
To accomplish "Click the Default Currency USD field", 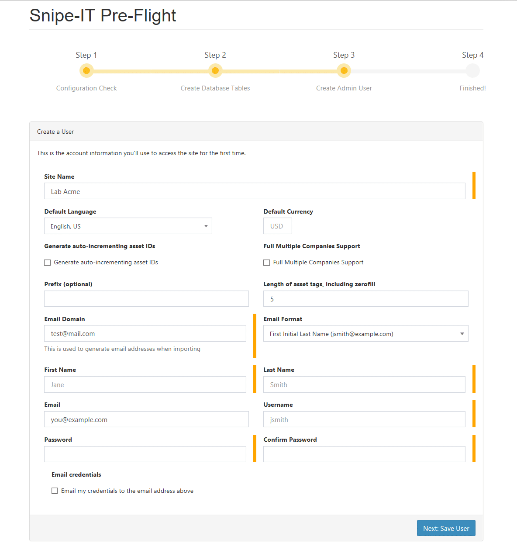I will point(278,226).
